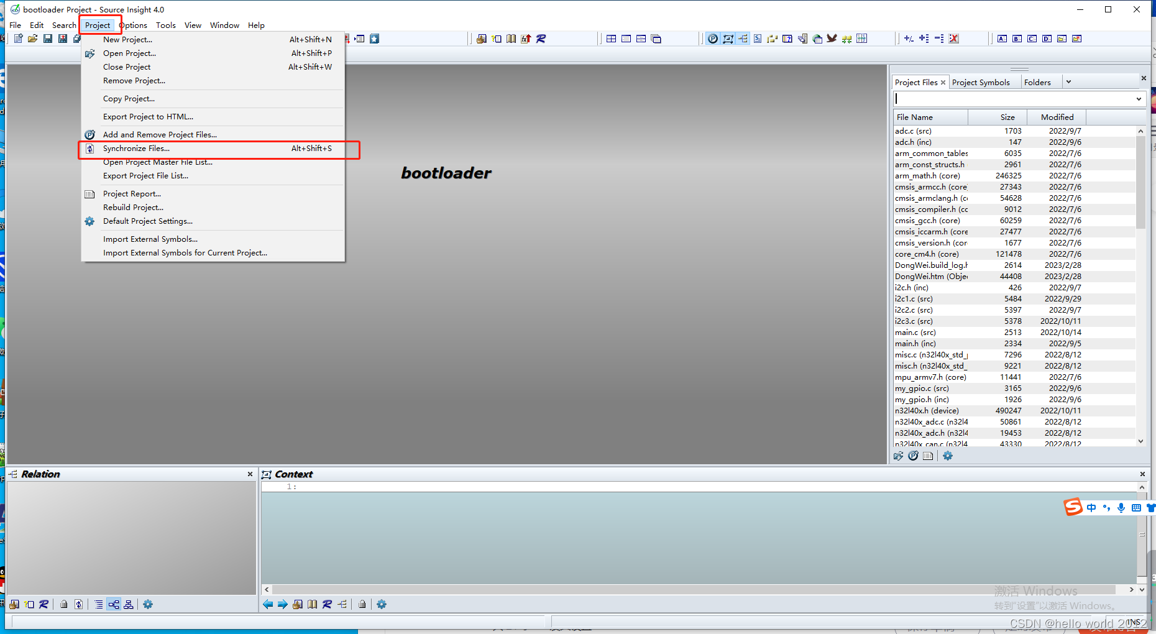The width and height of the screenshot is (1156, 634).
Task: Click the A window-layout toolbar icon
Action: coord(1002,39)
